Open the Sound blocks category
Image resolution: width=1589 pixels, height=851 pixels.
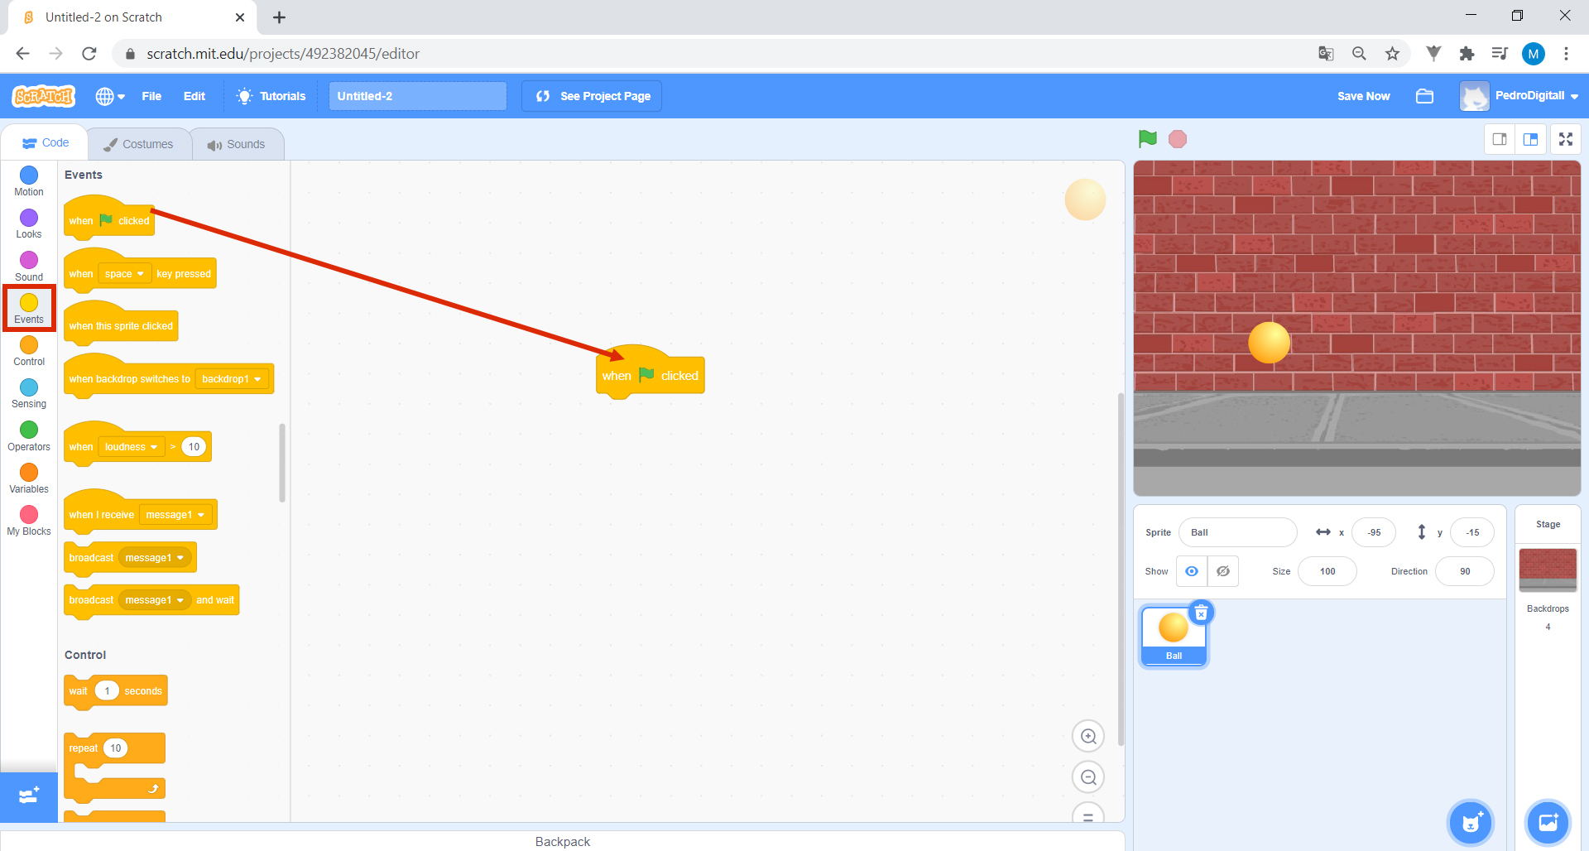[29, 267]
